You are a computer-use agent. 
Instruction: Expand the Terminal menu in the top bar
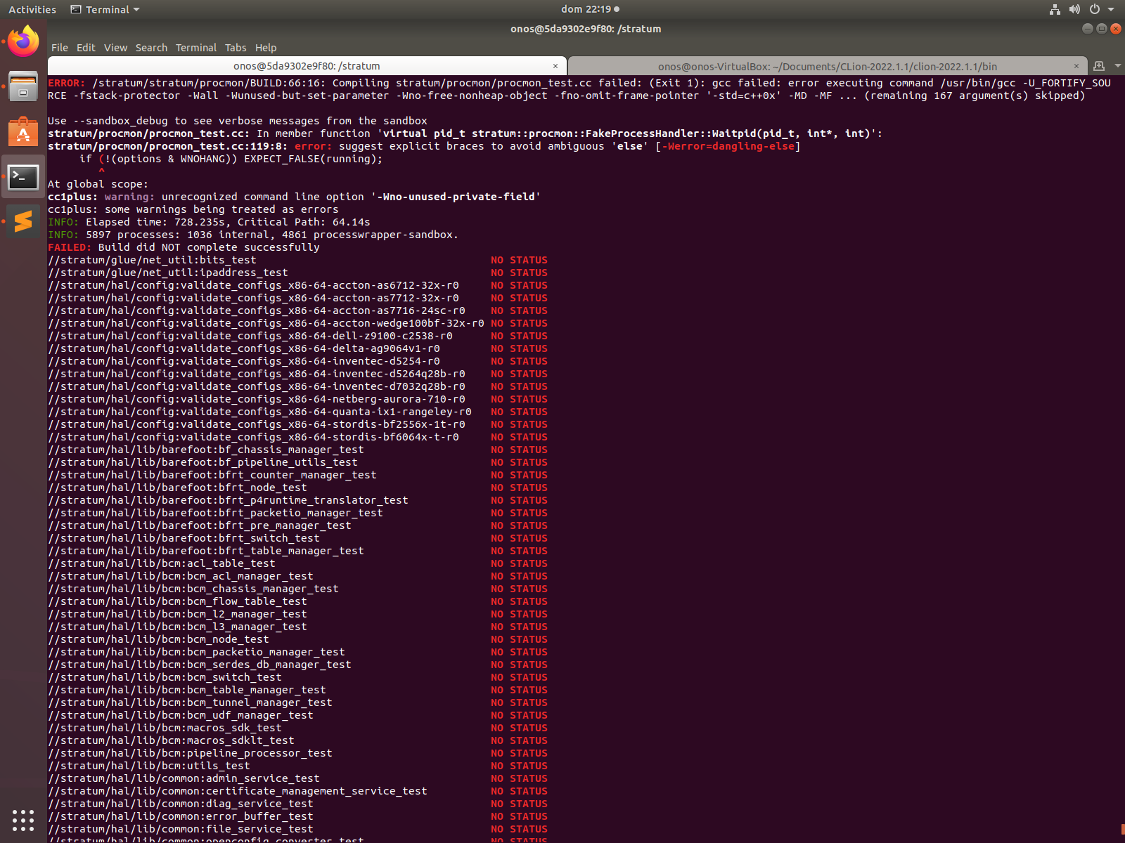(x=104, y=9)
